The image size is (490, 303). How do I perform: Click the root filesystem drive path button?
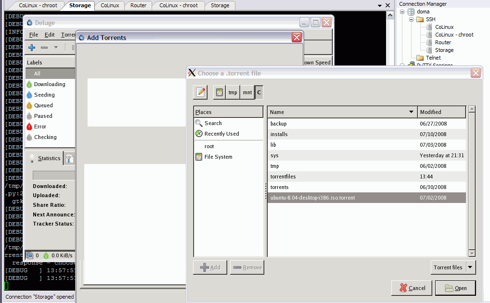click(x=219, y=92)
